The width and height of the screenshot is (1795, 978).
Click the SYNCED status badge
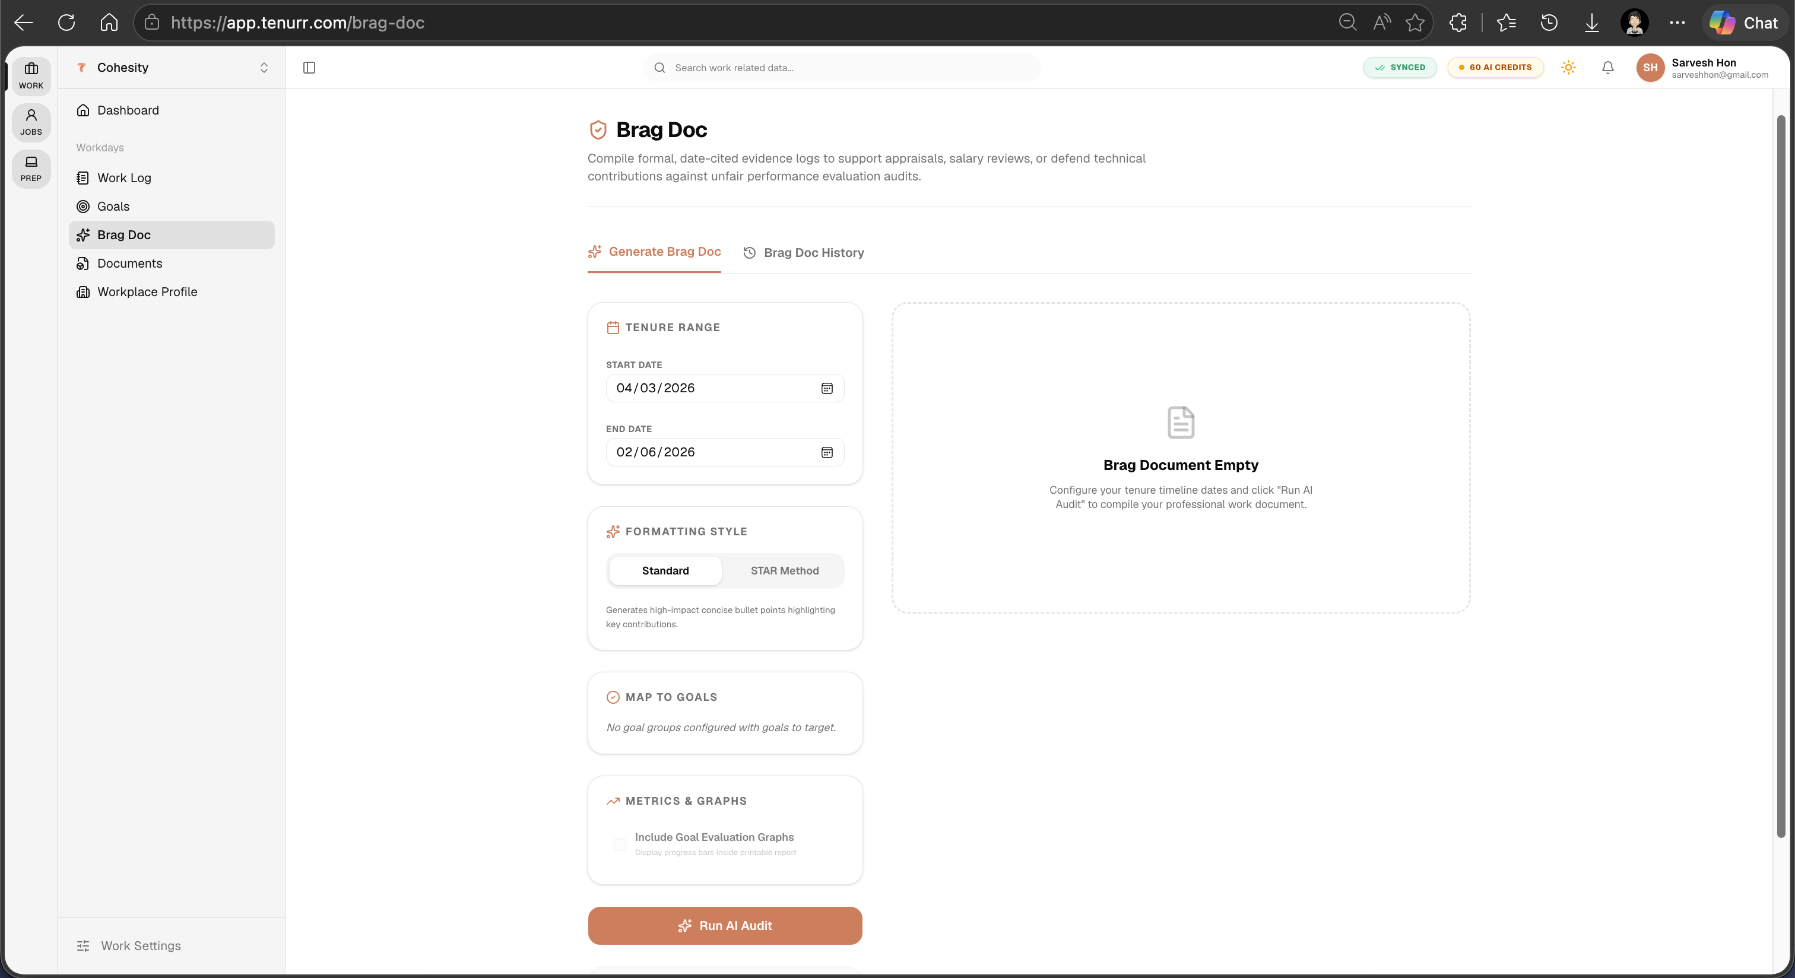[1400, 68]
